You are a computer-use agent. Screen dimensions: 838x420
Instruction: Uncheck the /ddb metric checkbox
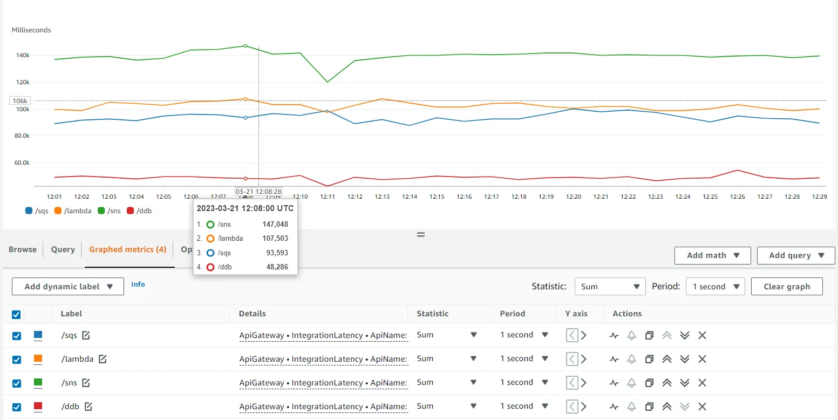16,407
